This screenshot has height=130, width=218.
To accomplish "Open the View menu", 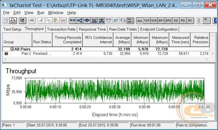I will [29, 13].
